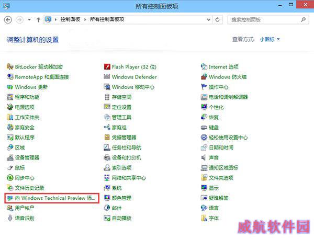The height and width of the screenshot is (239, 314).
Task: Open 区域 link
Action: click(20, 147)
